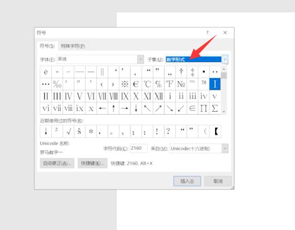This screenshot has width=295, height=230.
Task: Select the left arrow ← symbol
Action: (102, 108)
